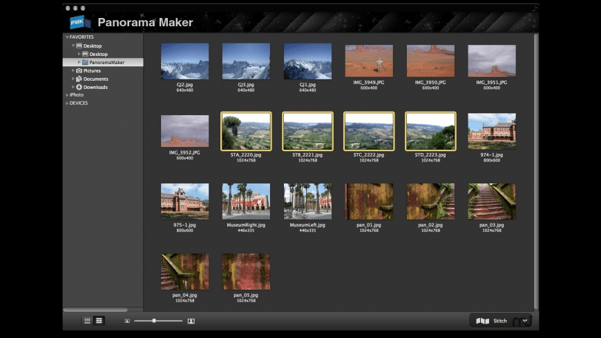Click the PMK logo icon
This screenshot has height=338, width=601.
coord(80,22)
